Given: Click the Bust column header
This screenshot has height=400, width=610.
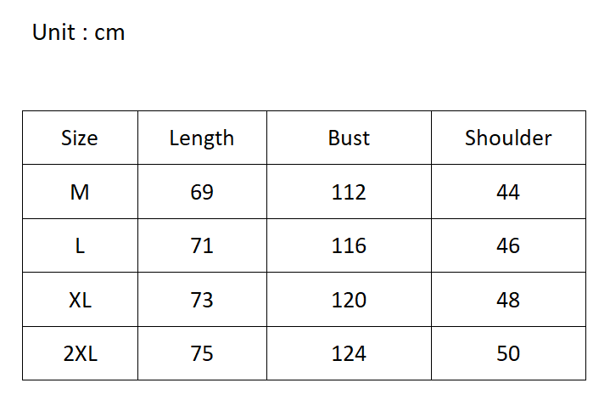Looking at the screenshot, I should (x=349, y=138).
